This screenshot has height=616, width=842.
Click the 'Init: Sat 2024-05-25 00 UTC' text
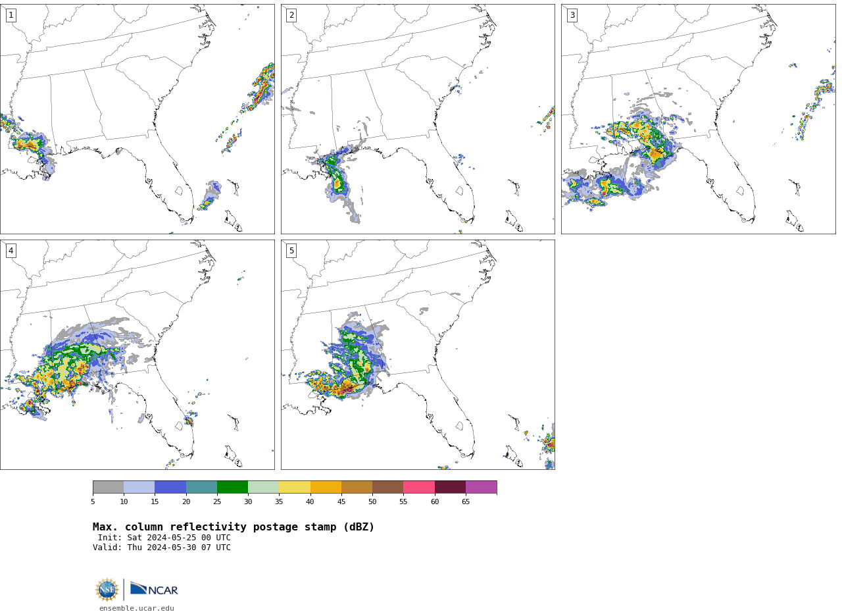pyautogui.click(x=164, y=538)
